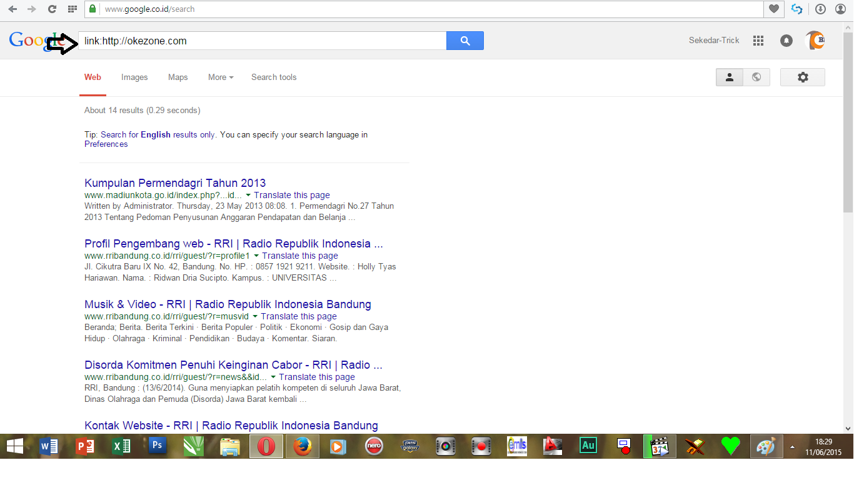The height and width of the screenshot is (480, 854).
Task: Switch to the Maps tab
Action: point(178,77)
